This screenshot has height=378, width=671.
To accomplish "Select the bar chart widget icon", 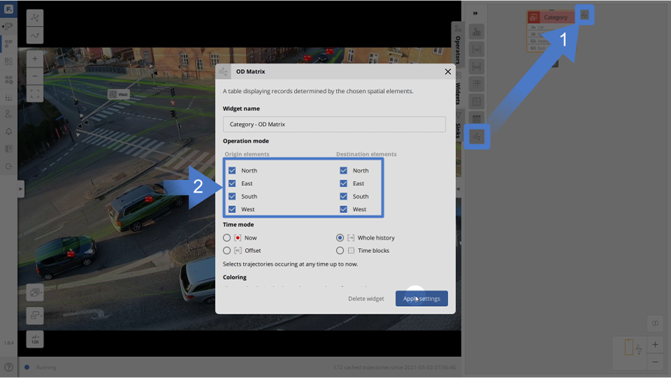I will (476, 32).
